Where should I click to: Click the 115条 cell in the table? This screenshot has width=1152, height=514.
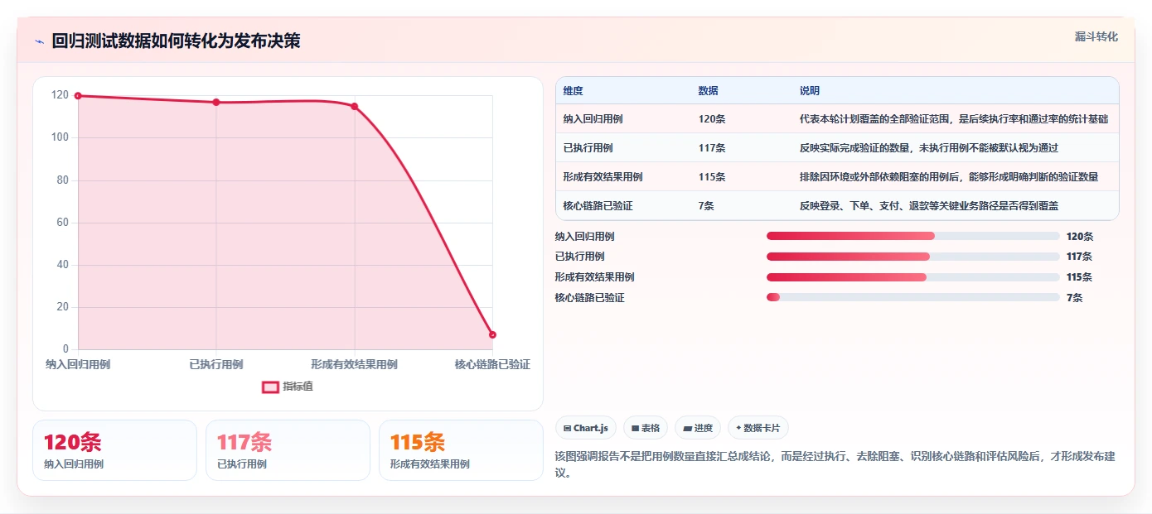[x=712, y=177]
